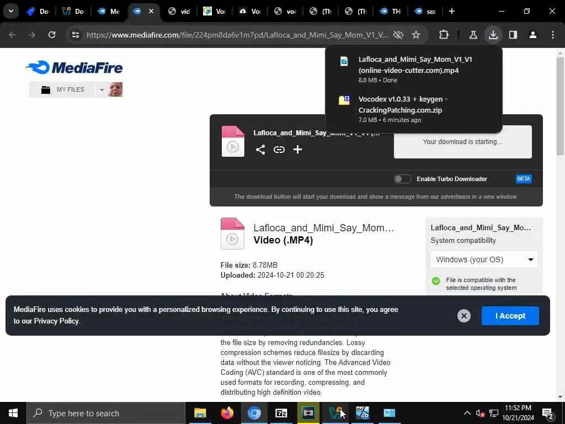Switch to the 'vid' tab
This screenshot has height=424, width=565.
tap(179, 11)
